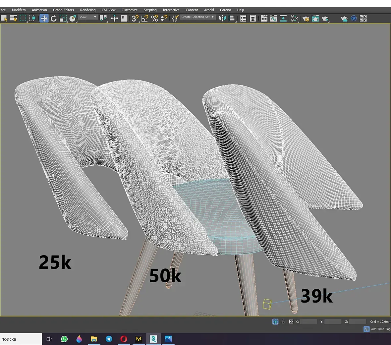Open Curve Editor
Image resolution: width=391 pixels, height=345 pixels.
point(274,18)
